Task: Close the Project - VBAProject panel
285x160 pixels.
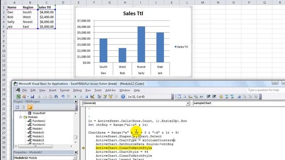Action: pyautogui.click(x=76, y=102)
